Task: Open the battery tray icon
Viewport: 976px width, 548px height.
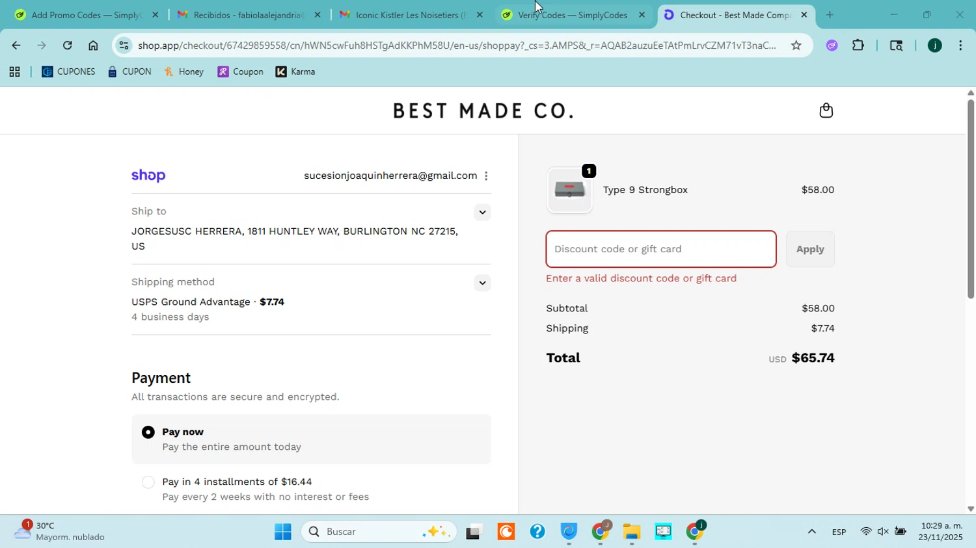Action: click(901, 532)
